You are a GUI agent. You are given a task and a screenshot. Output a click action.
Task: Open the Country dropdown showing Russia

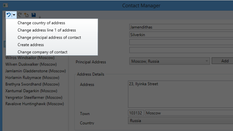click(180, 121)
